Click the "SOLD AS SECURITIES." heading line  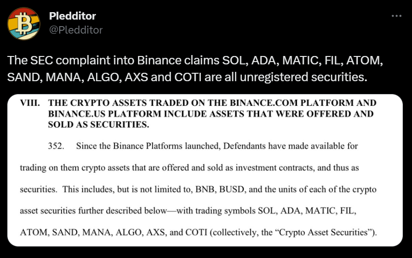click(x=98, y=124)
